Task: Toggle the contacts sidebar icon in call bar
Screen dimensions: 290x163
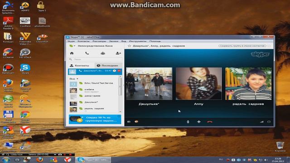Action: click(129, 122)
